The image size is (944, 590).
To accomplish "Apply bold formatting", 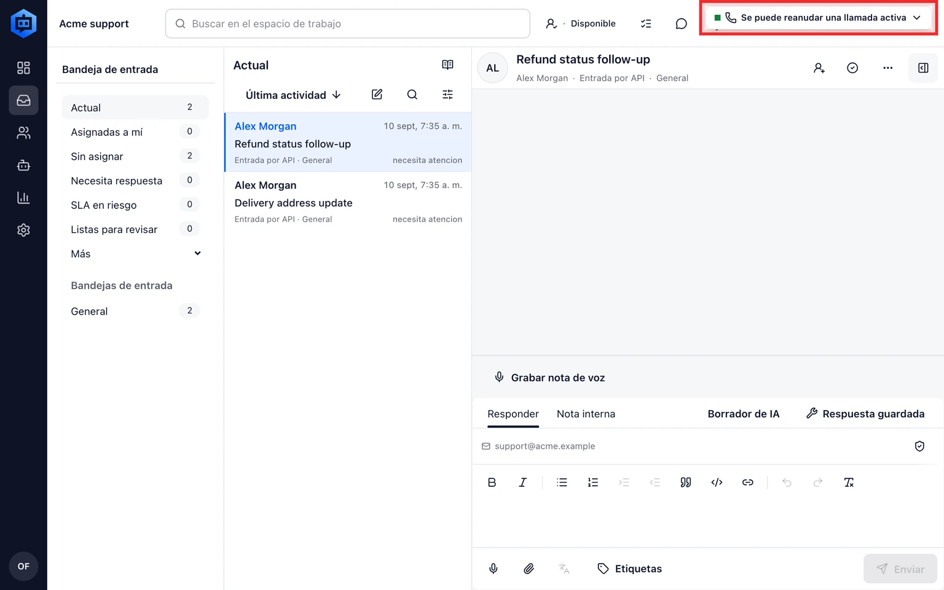I will [492, 482].
